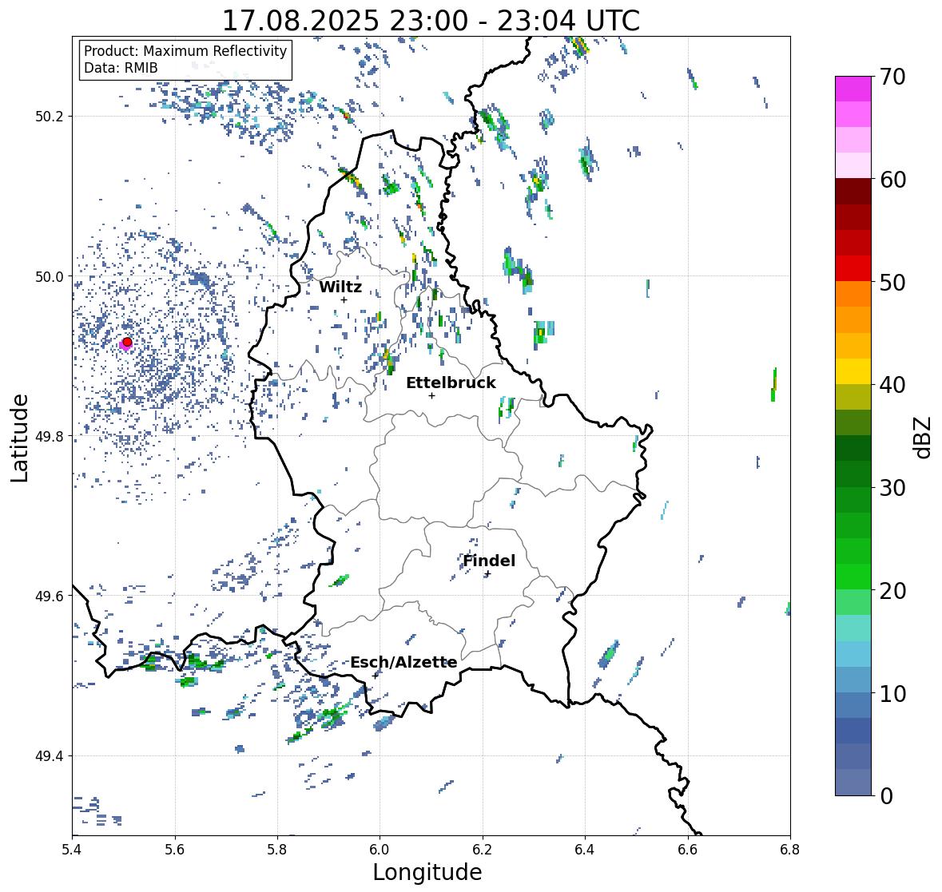Click the plus marker below Findel
This screenshot has width=942, height=892.
click(488, 574)
